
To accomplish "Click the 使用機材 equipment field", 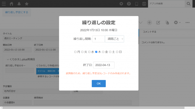I will coord(83,103).
